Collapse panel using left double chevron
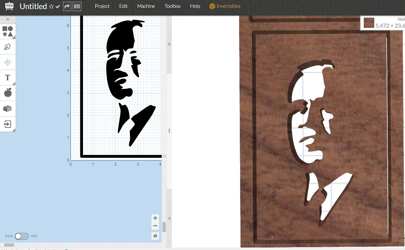 click(x=169, y=219)
